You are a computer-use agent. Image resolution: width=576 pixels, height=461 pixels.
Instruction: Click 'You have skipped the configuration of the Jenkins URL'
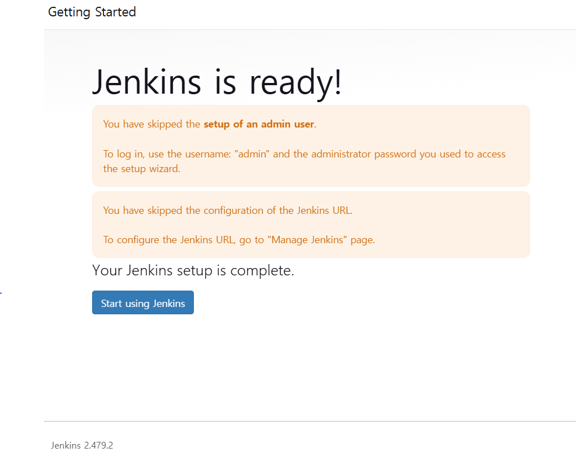(x=228, y=210)
